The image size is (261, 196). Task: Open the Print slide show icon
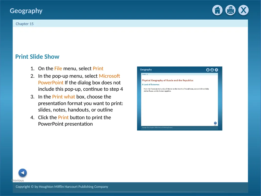[230, 10]
